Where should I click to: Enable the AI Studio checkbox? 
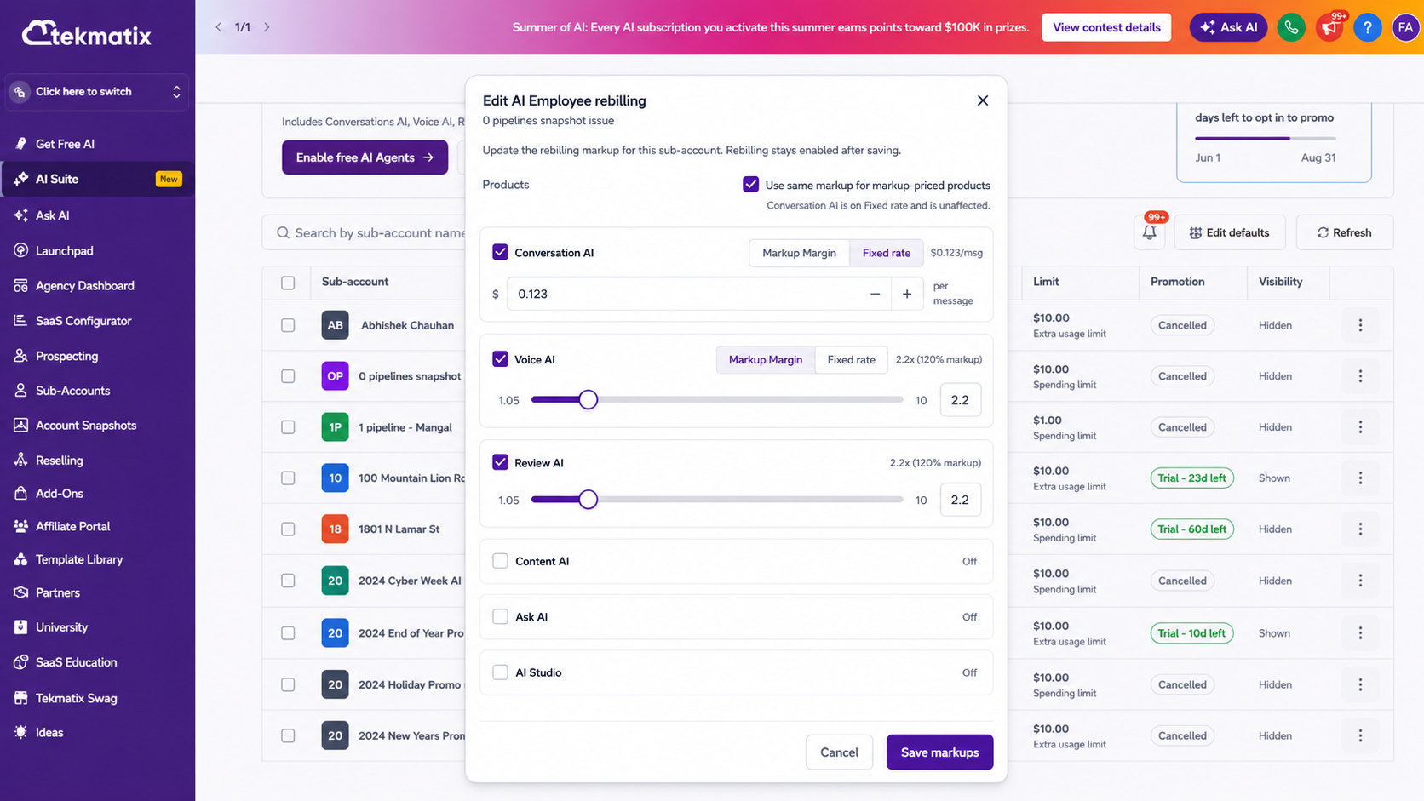(500, 672)
